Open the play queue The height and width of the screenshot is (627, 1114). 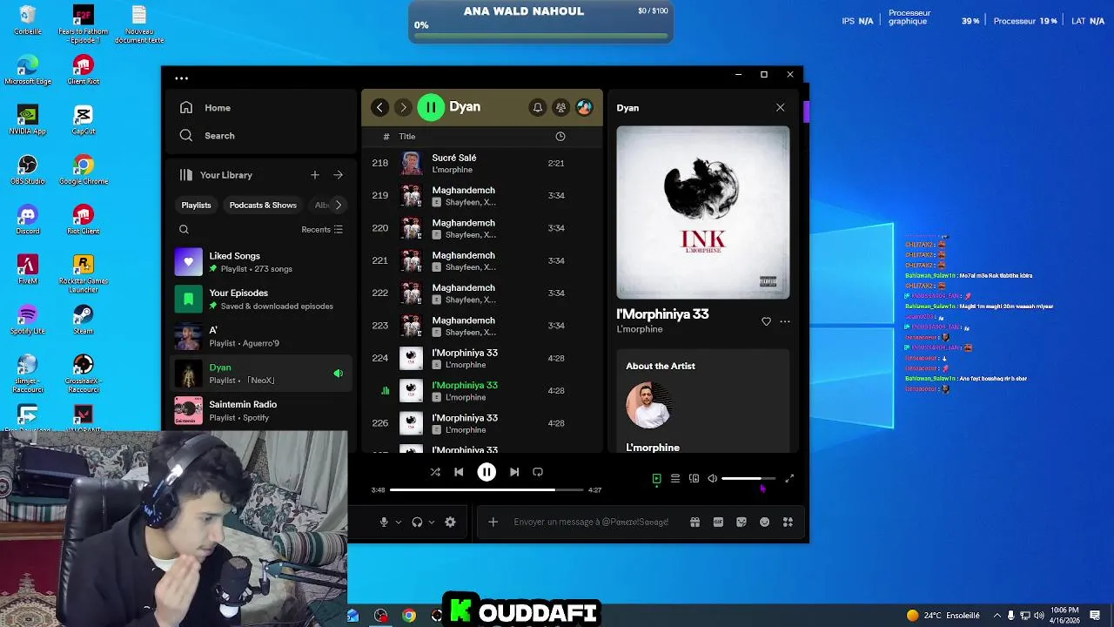tap(674, 479)
